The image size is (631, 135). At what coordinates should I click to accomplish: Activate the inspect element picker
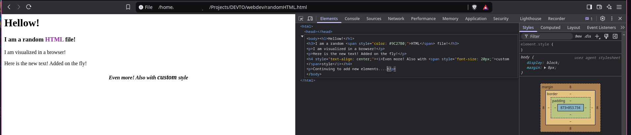tap(301, 18)
